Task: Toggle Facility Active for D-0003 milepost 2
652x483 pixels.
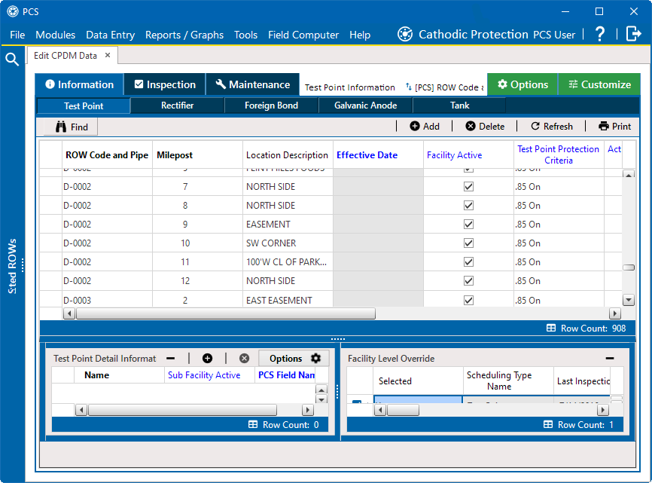Action: [468, 300]
